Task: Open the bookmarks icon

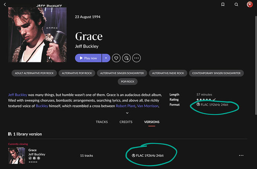Action: click(x=223, y=4)
